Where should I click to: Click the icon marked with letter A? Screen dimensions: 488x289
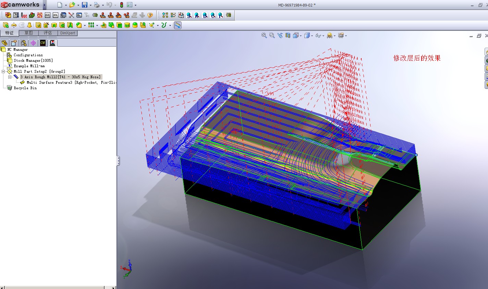(x=197, y=15)
